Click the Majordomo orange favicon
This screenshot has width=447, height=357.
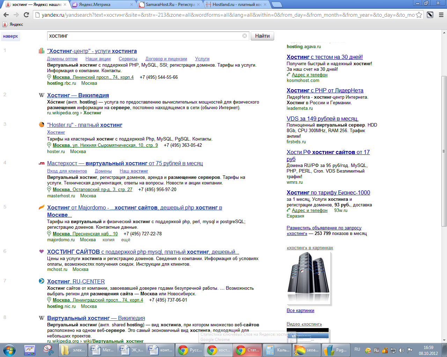coord(42,207)
